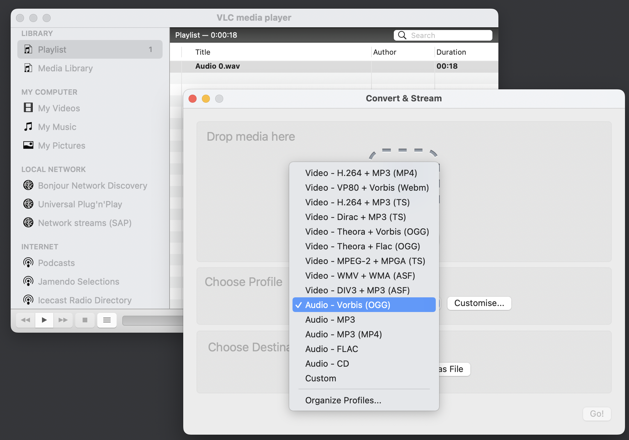Sort playlist by Title column
The image size is (629, 440).
(x=277, y=52)
